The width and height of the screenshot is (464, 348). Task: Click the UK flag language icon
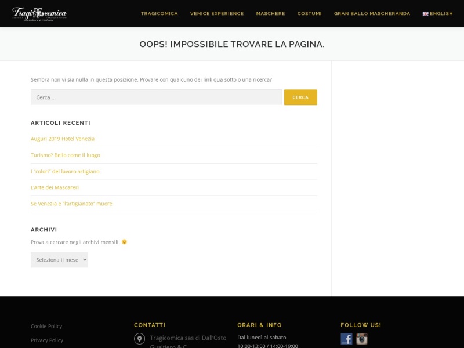pyautogui.click(x=425, y=14)
